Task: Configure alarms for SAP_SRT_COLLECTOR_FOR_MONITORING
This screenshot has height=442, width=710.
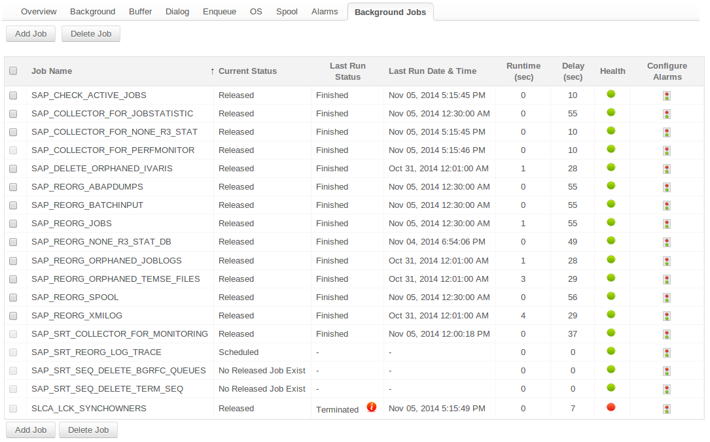Action: 667,334
